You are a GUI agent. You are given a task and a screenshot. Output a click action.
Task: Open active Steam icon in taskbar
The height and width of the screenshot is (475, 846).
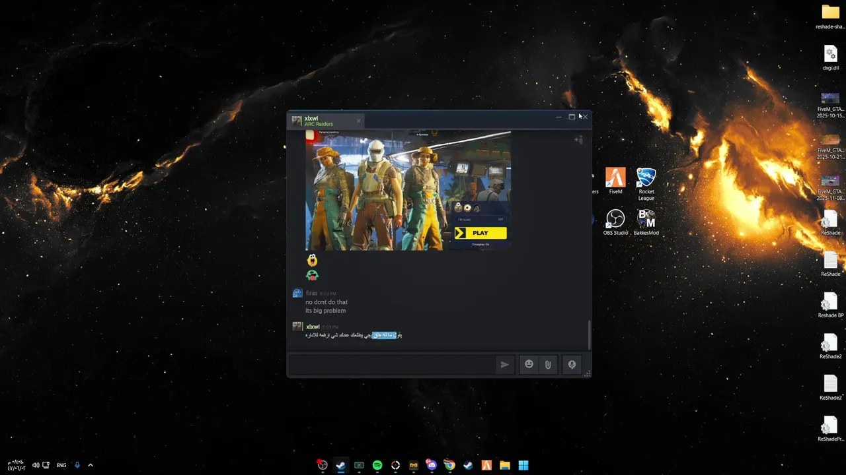(x=340, y=465)
